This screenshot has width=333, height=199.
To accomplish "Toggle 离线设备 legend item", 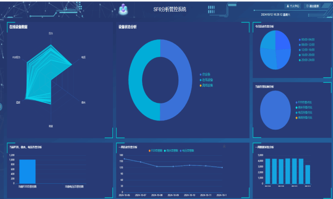I will click(x=207, y=85).
